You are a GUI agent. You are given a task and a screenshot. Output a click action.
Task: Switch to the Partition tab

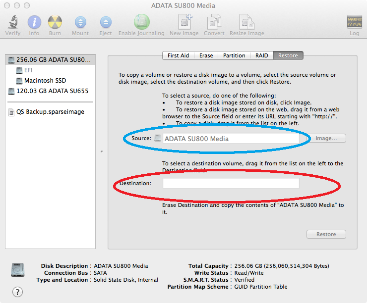tap(234, 55)
